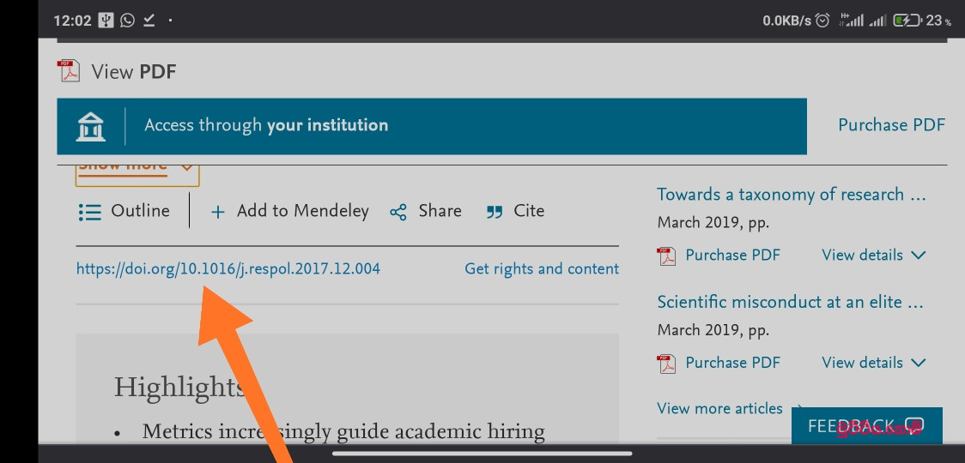Image resolution: width=965 pixels, height=463 pixels.
Task: Open Towards a taxonomy of research article
Action: [792, 195]
